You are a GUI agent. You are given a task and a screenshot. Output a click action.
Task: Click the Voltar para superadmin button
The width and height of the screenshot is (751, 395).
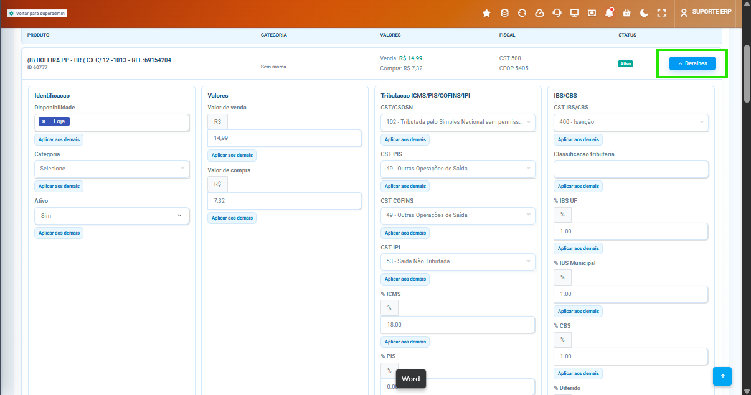37,13
